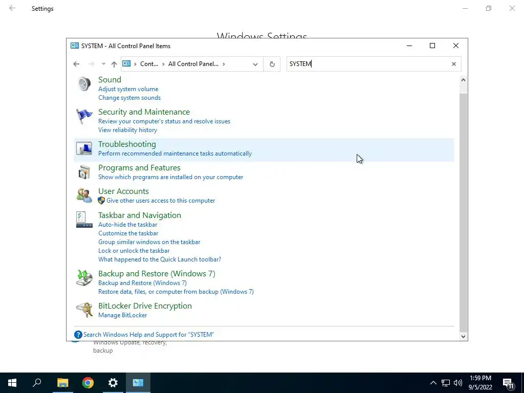524x393 pixels.
Task: Clear the SYSTEM search text
Action: (x=454, y=64)
